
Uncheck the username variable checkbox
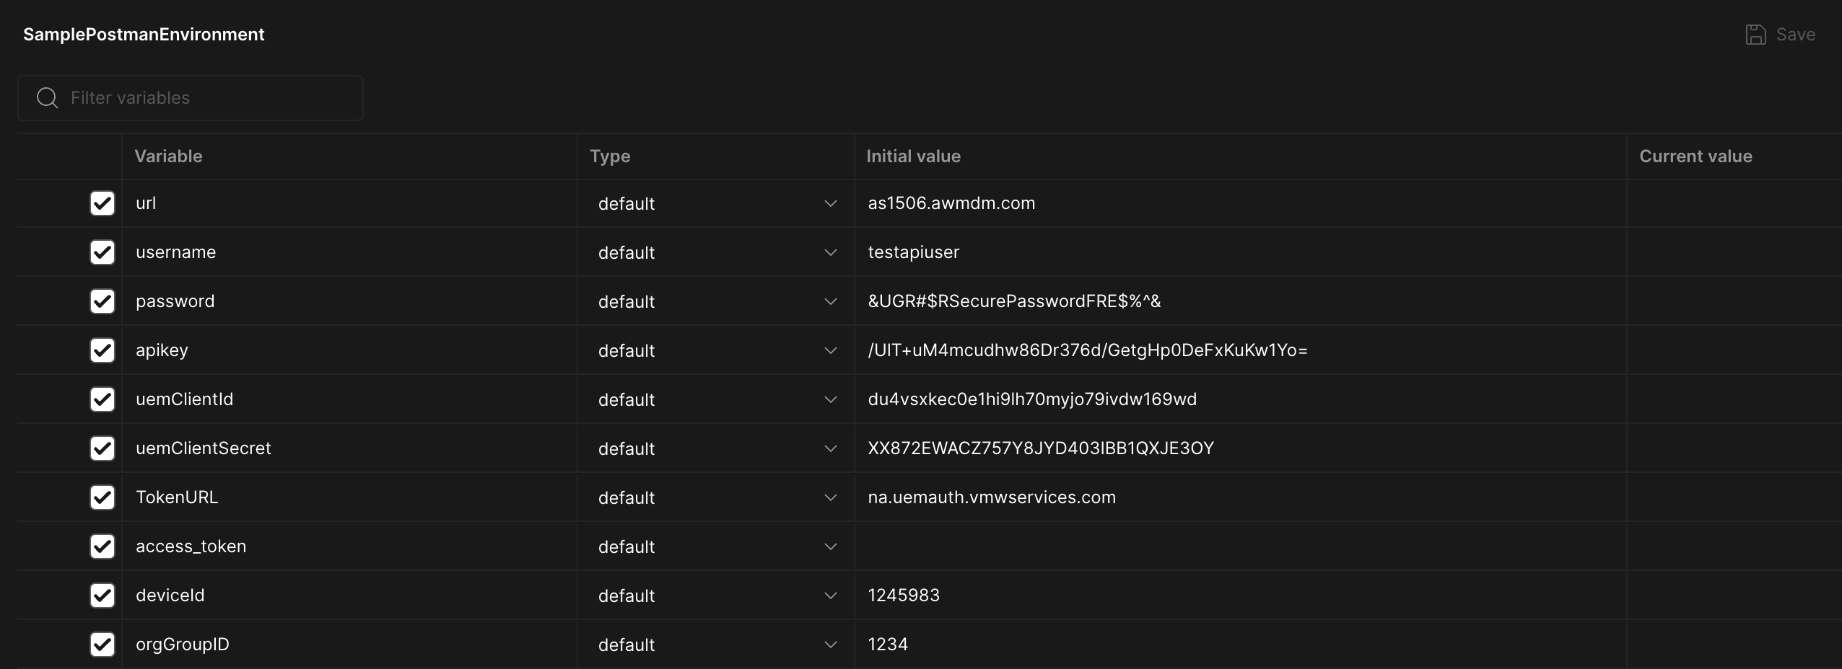pos(102,252)
